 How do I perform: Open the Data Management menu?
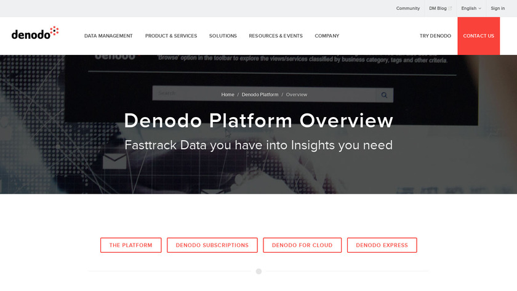point(108,36)
